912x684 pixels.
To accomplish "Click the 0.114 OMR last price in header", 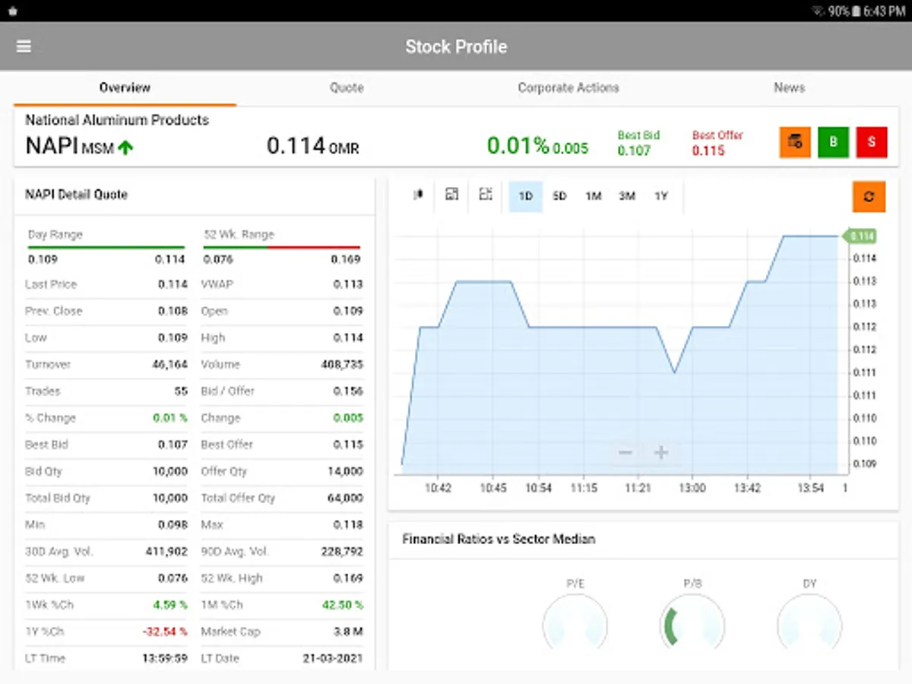I will coord(312,146).
